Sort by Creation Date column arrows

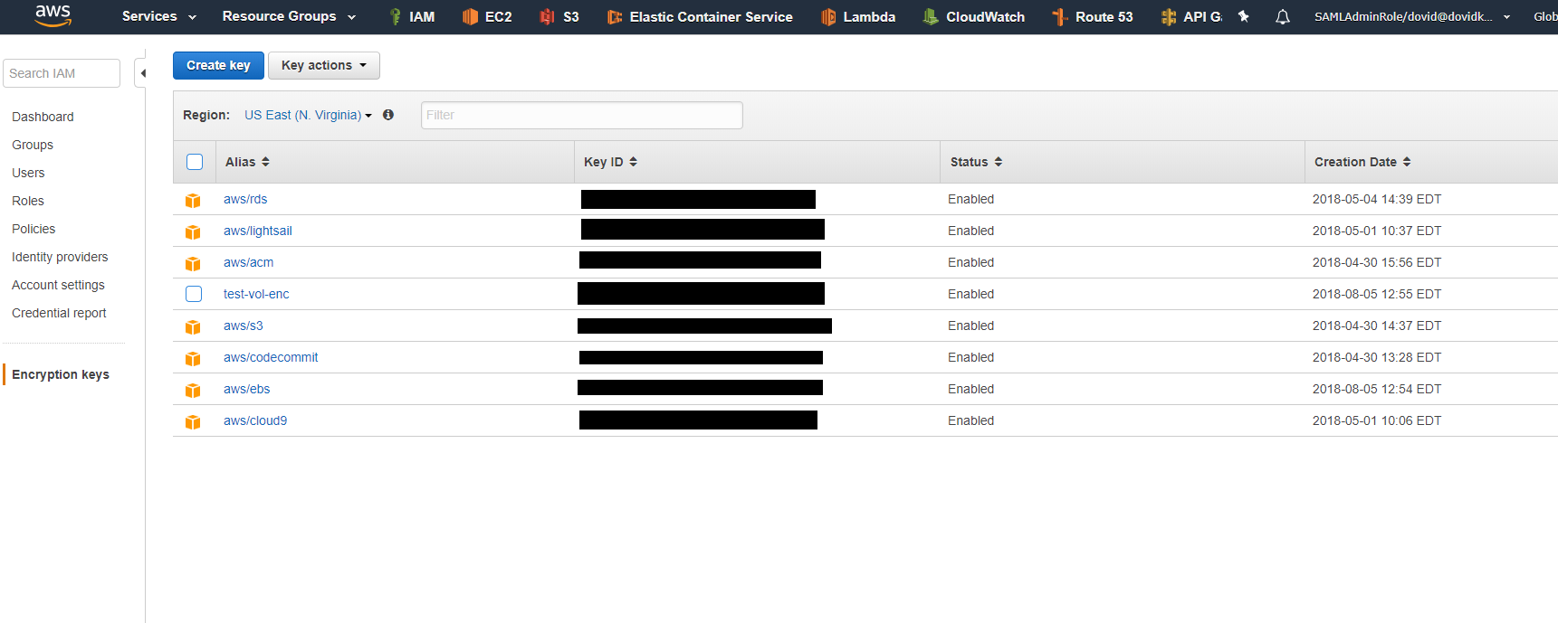point(1407,162)
